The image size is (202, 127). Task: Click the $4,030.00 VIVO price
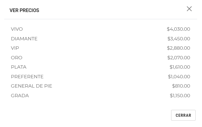click(x=178, y=29)
